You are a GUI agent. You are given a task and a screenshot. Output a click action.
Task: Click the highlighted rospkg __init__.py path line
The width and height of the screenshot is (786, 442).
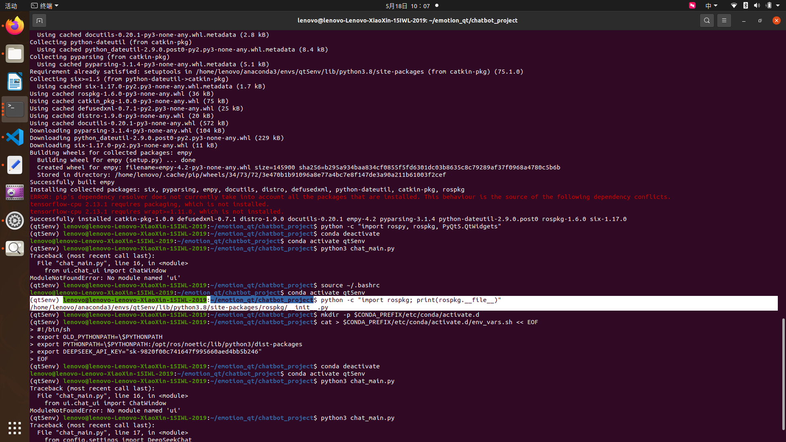(x=179, y=307)
